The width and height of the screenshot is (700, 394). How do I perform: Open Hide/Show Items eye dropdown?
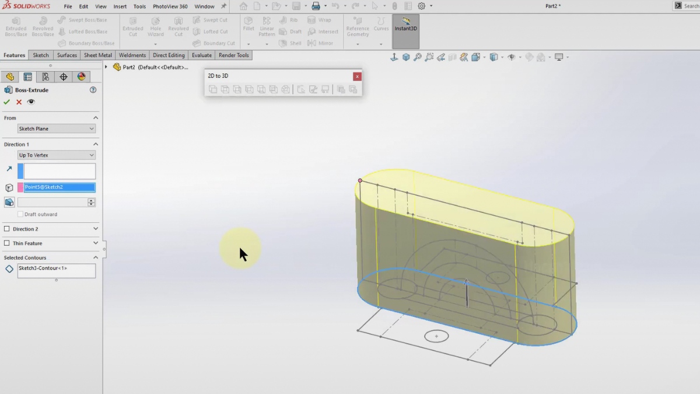(513, 57)
